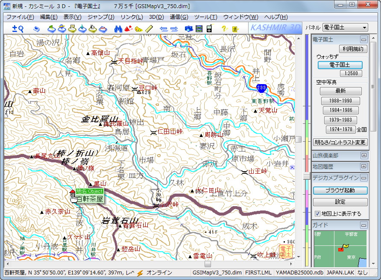Click the map vertical scrollbar thumb
The image size is (381, 280).
[299, 139]
